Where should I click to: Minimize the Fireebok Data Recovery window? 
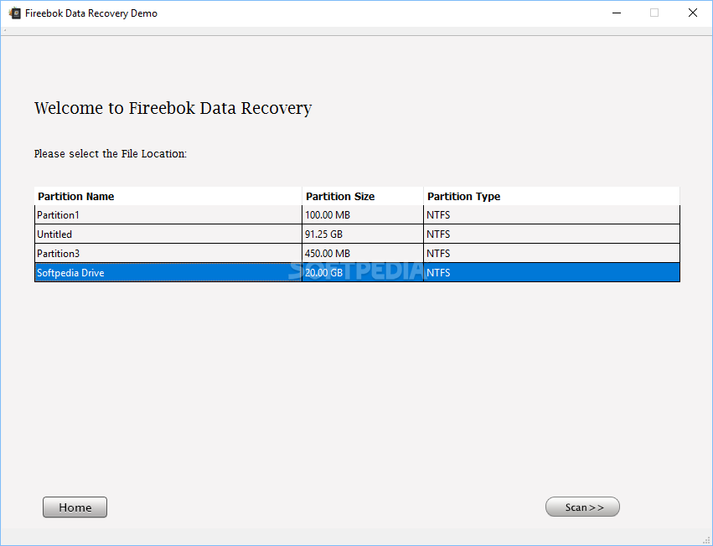pyautogui.click(x=617, y=13)
